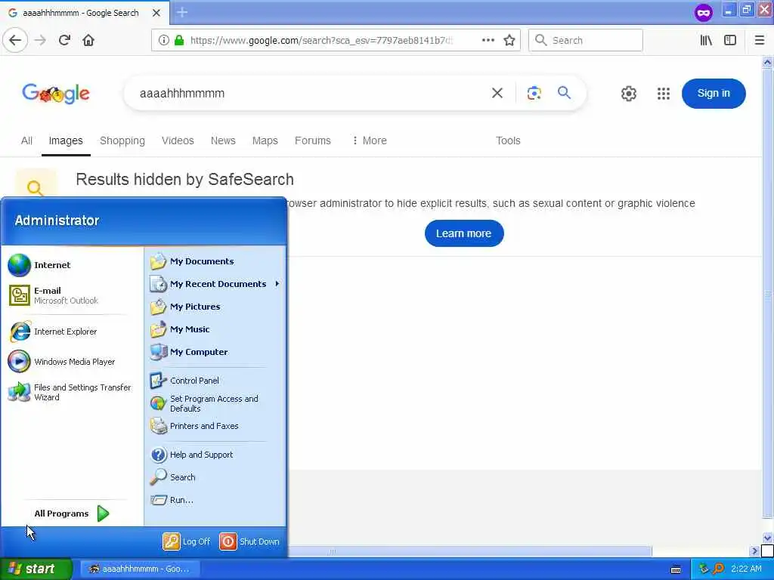Open the Firefox hamburger menu
The height and width of the screenshot is (580, 774).
coord(759,40)
